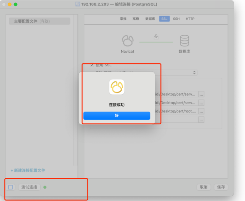This screenshot has width=245, height=201.
Task: Toggle the sidebar panel icon
Action: pos(10,187)
